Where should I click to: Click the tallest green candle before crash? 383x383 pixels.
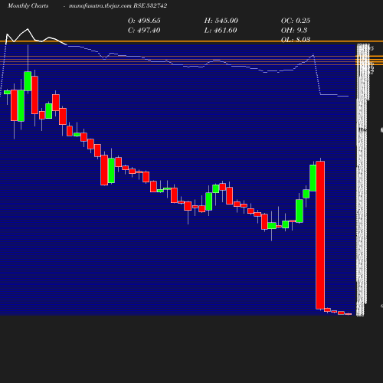313,178
